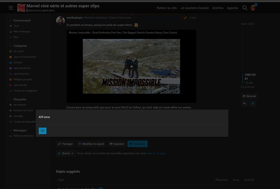The height and width of the screenshot is (189, 280).
Task: Open Mes messages in sidebar
Action: (x=20, y=32)
